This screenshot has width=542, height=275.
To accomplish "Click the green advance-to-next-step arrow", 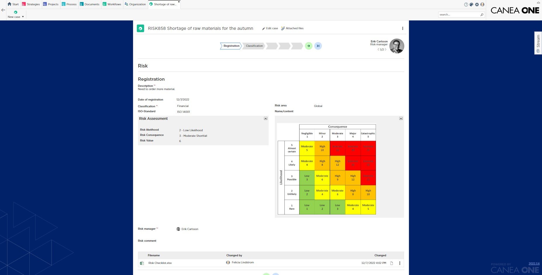I will pos(308,46).
